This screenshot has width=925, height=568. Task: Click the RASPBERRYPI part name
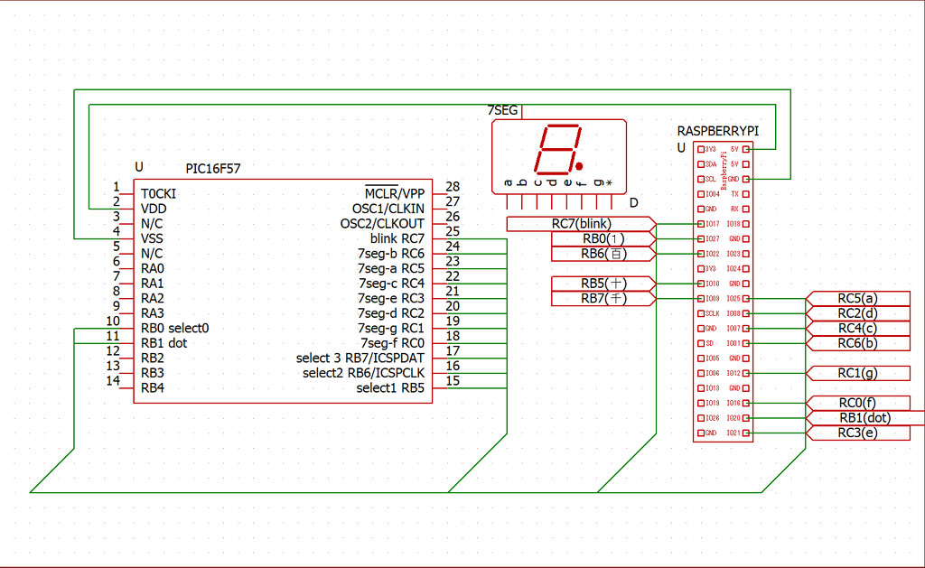click(718, 131)
